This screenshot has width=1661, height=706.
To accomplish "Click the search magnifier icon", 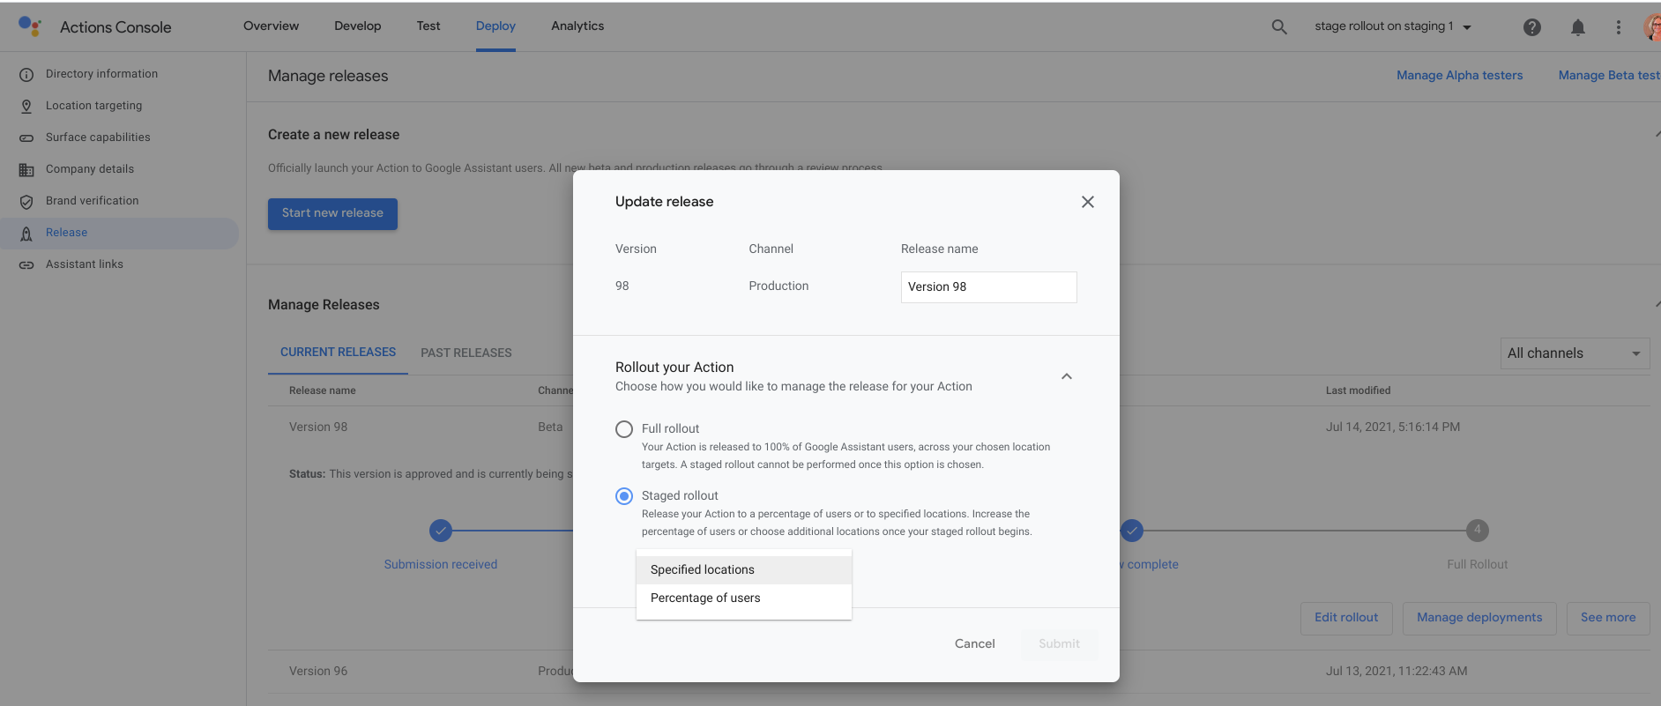I will 1279,27.
